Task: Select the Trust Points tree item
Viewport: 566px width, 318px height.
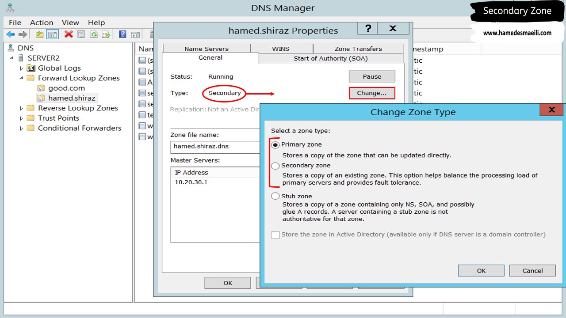Action: [58, 118]
